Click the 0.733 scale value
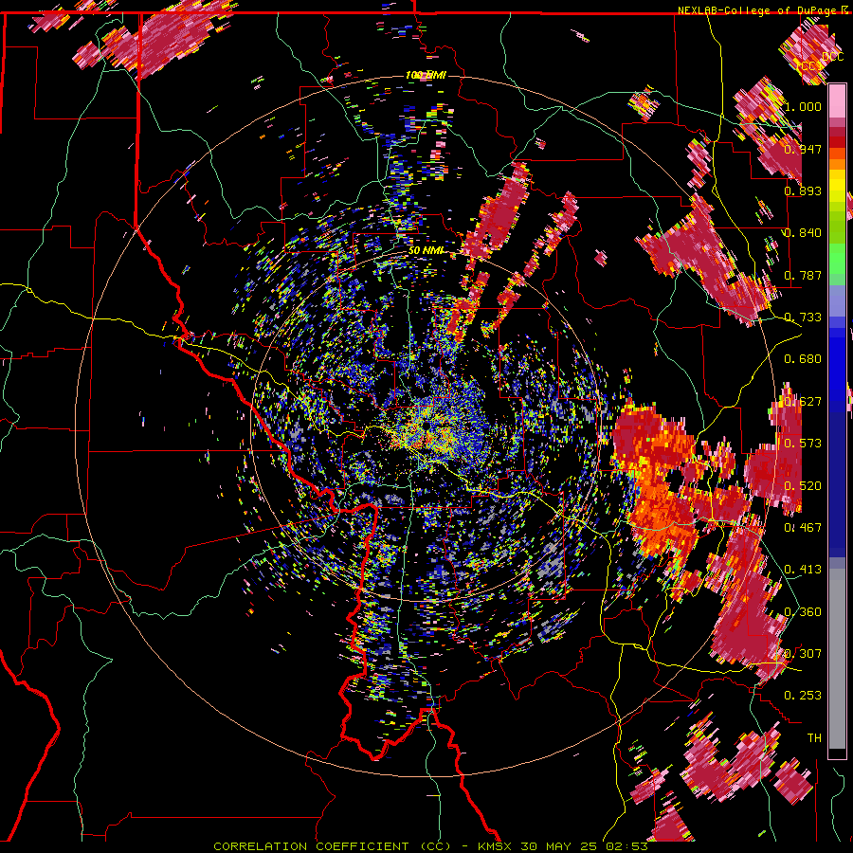Viewport: 853px width, 853px height. (803, 318)
